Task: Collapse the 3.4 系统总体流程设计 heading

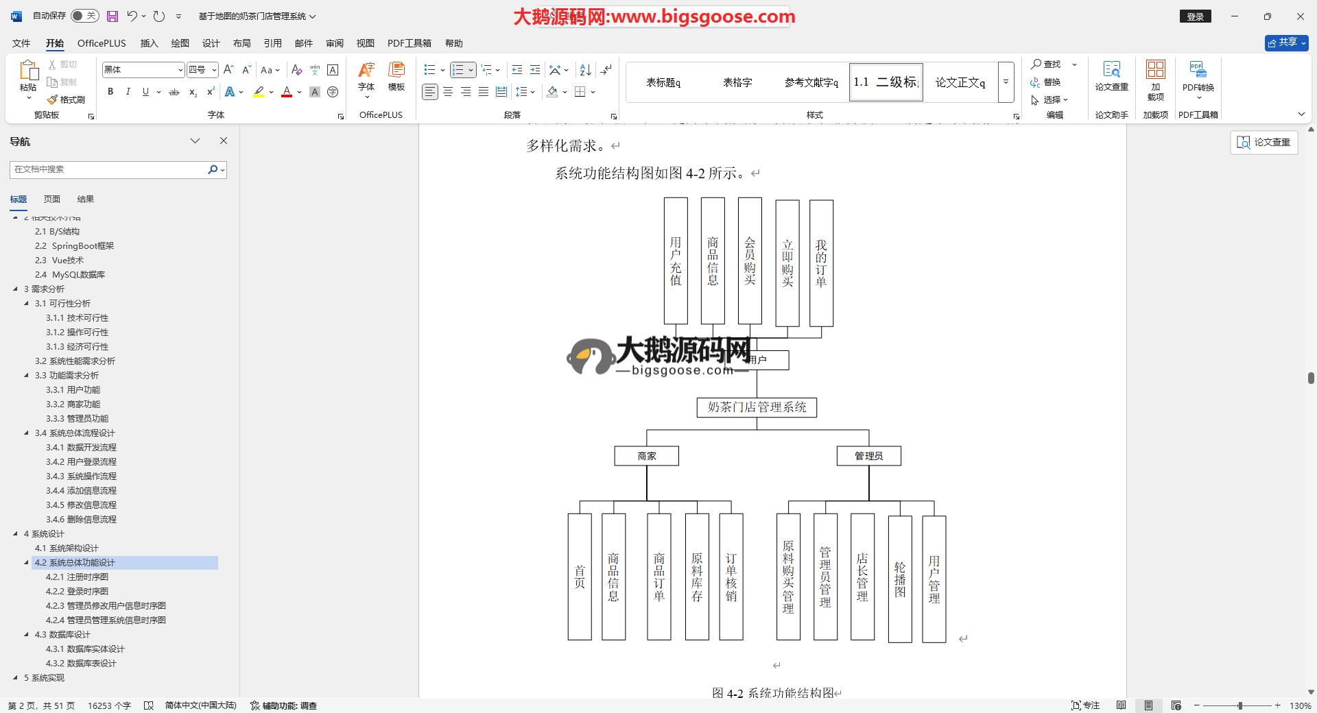Action: coord(27,433)
